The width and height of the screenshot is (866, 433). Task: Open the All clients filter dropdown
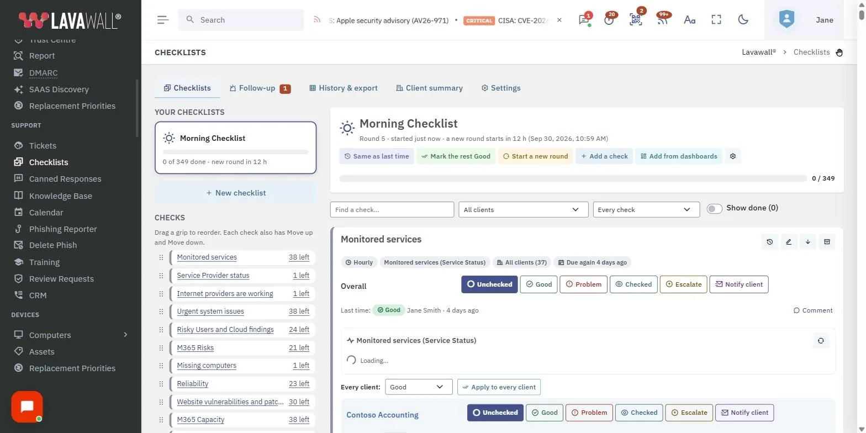tap(523, 210)
